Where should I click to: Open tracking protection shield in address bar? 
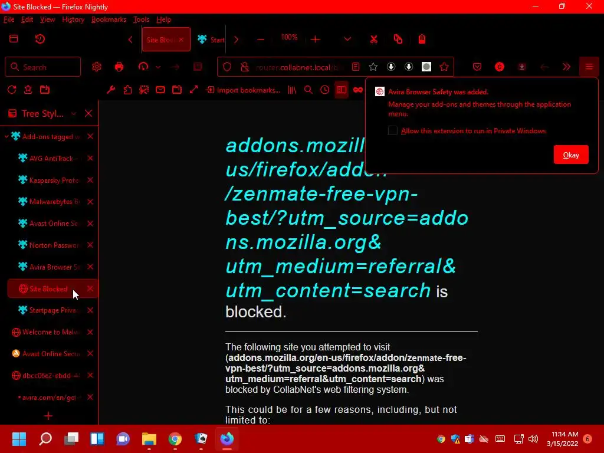click(227, 67)
